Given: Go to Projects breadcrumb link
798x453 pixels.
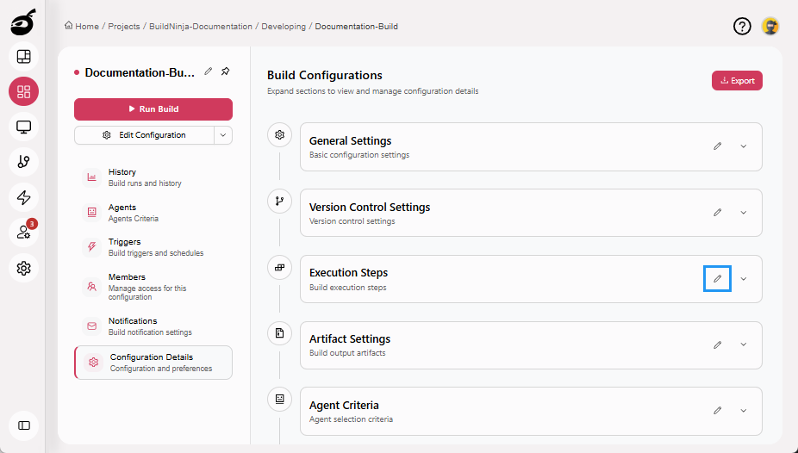Looking at the screenshot, I should (124, 27).
